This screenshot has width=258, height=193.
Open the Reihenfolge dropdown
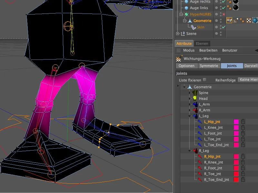point(248,80)
